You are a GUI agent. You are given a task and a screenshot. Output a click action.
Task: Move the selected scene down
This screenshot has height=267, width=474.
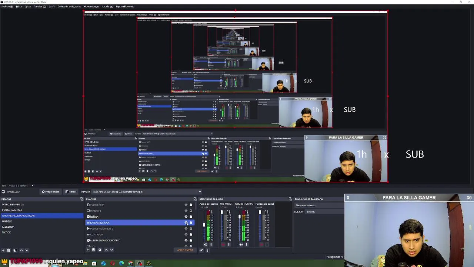27,250
